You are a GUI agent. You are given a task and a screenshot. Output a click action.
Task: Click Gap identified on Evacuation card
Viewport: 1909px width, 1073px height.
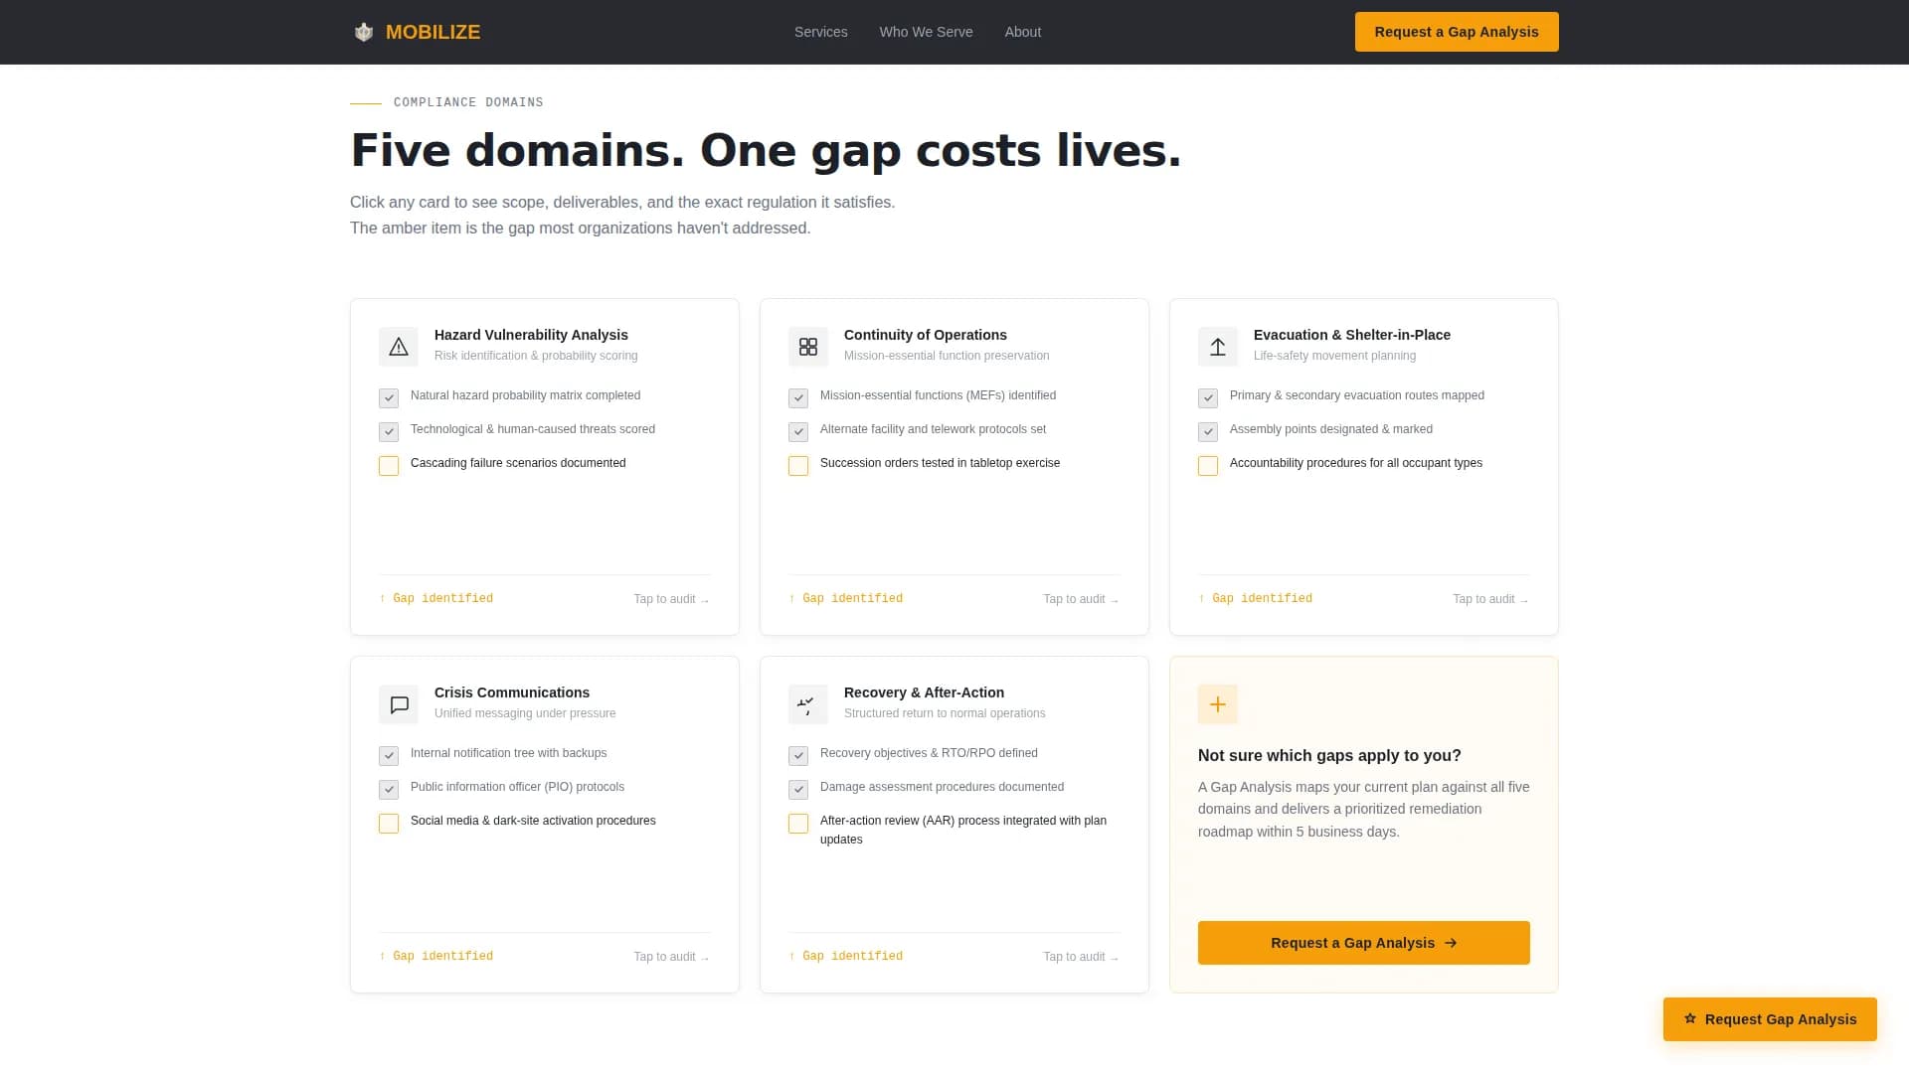(1255, 598)
